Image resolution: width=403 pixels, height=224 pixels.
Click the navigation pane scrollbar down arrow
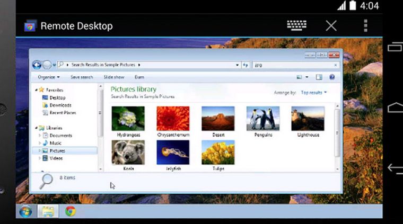[100, 169]
